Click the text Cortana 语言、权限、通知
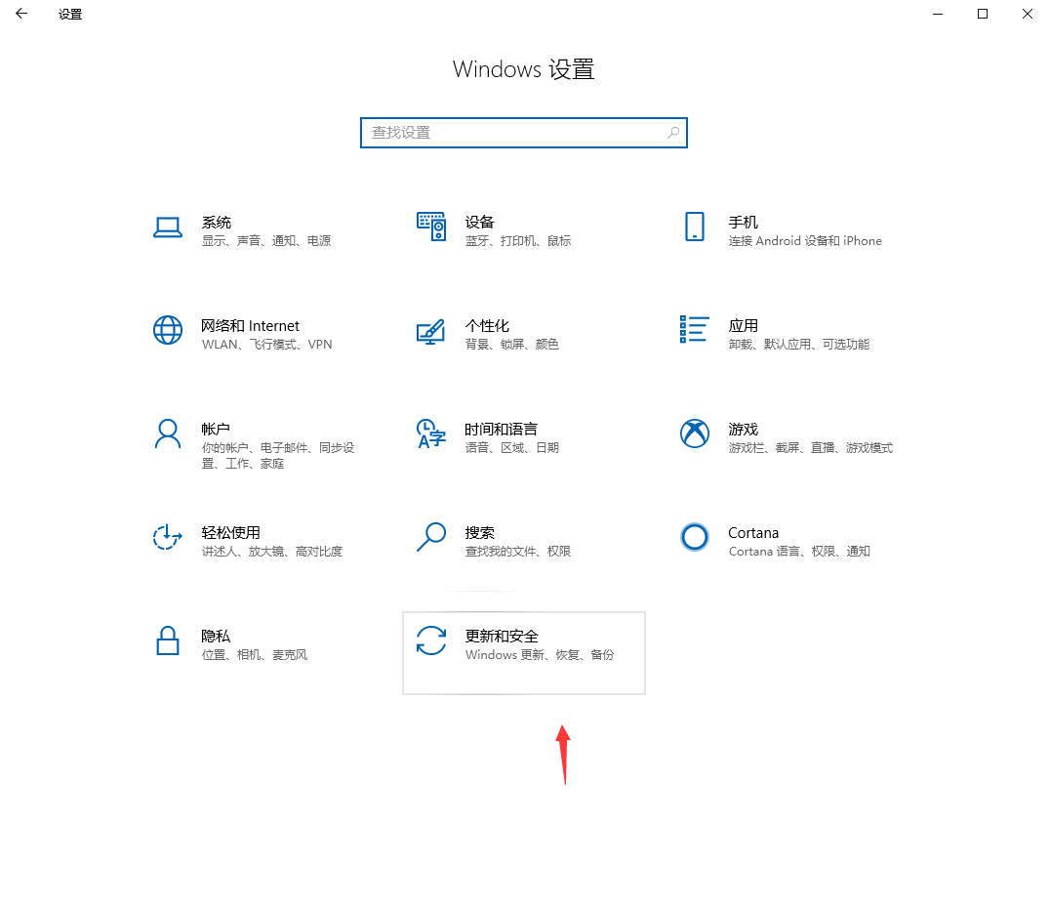Screen dimensions: 1050x908 [x=799, y=552]
